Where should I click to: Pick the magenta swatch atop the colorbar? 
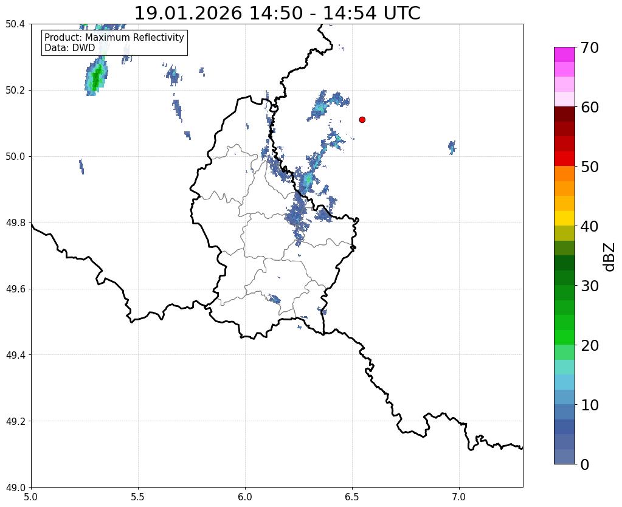tap(564, 55)
